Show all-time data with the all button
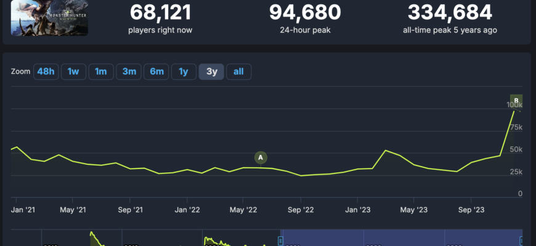 238,71
